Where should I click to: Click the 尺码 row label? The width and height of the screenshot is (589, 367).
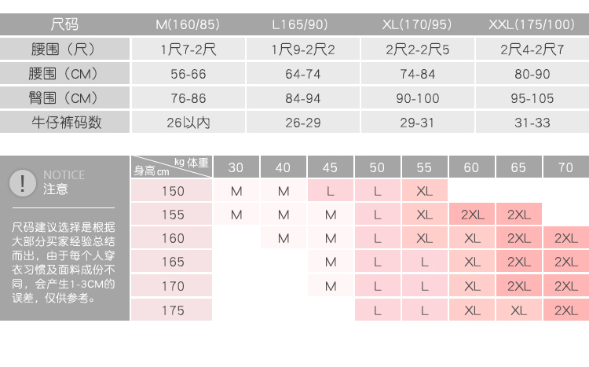point(64,25)
